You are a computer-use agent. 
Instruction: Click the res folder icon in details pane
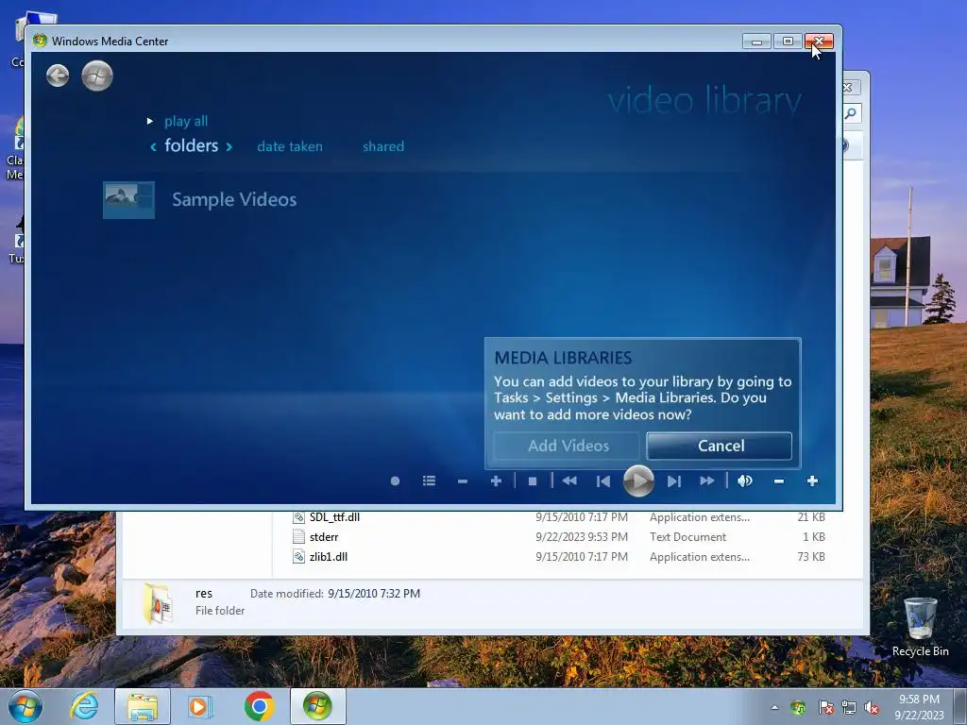pos(158,603)
